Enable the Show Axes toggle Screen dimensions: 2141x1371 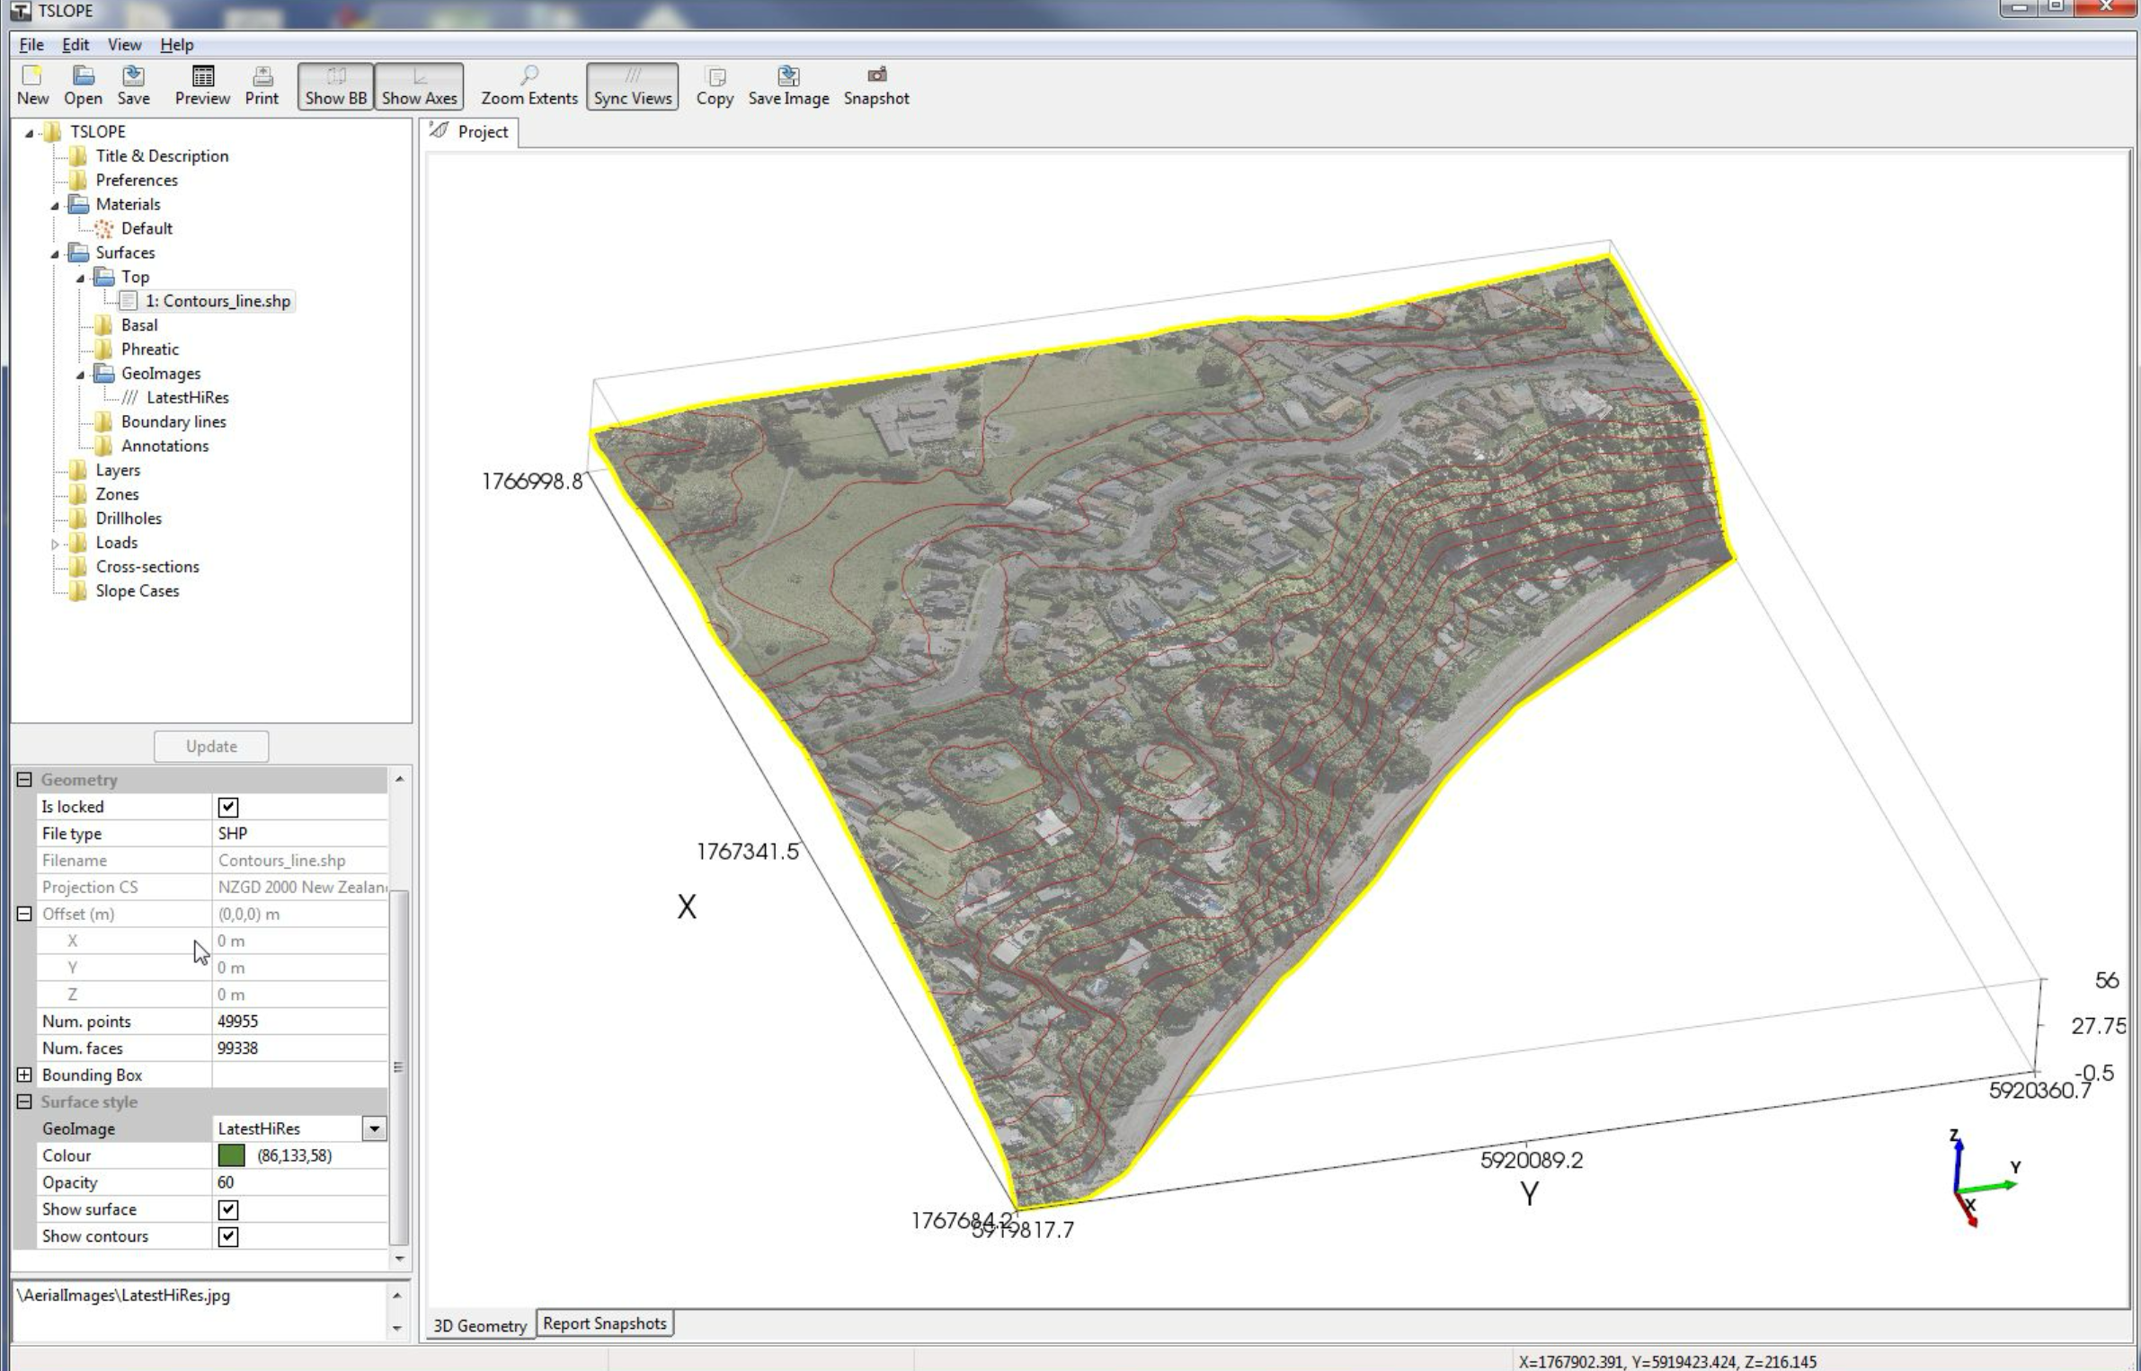(x=419, y=85)
